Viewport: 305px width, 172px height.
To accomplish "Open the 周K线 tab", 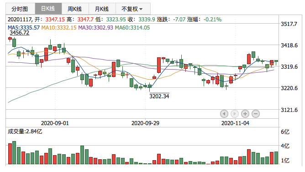I will (x=75, y=9).
